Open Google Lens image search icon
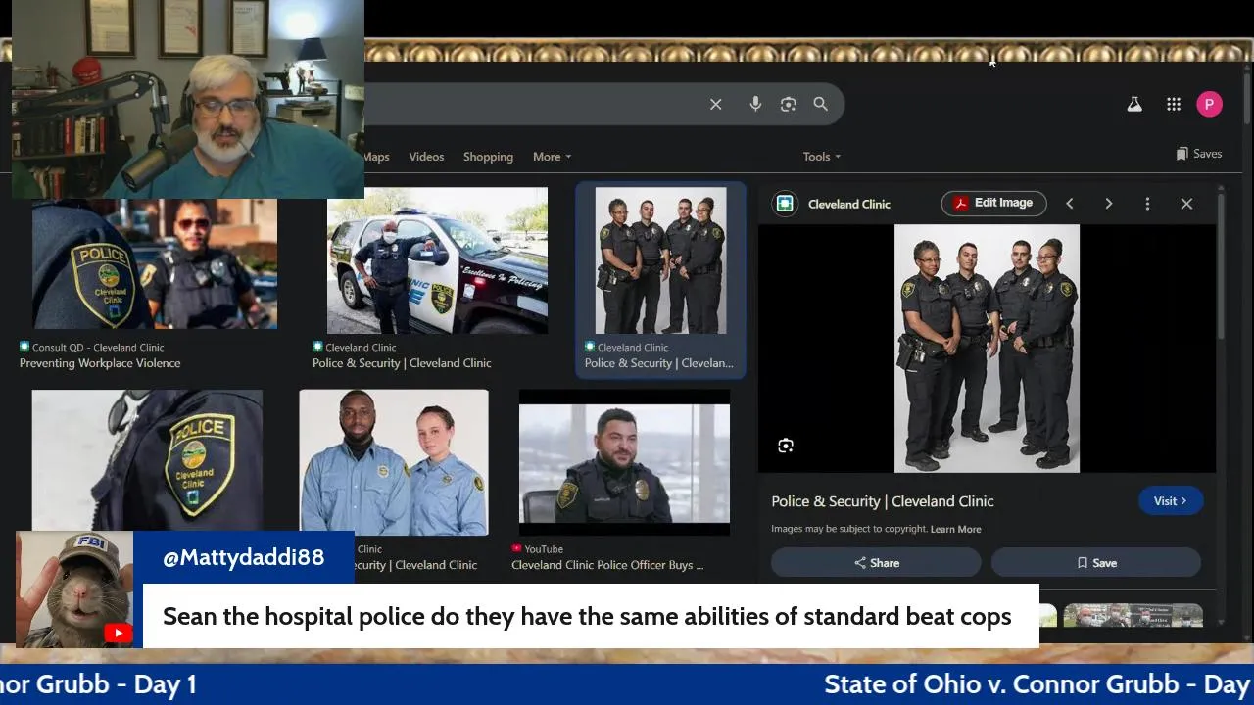This screenshot has height=705, width=1254. (788, 104)
